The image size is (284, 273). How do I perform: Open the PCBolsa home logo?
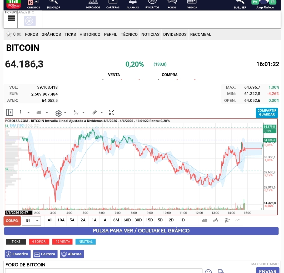coord(14,4)
